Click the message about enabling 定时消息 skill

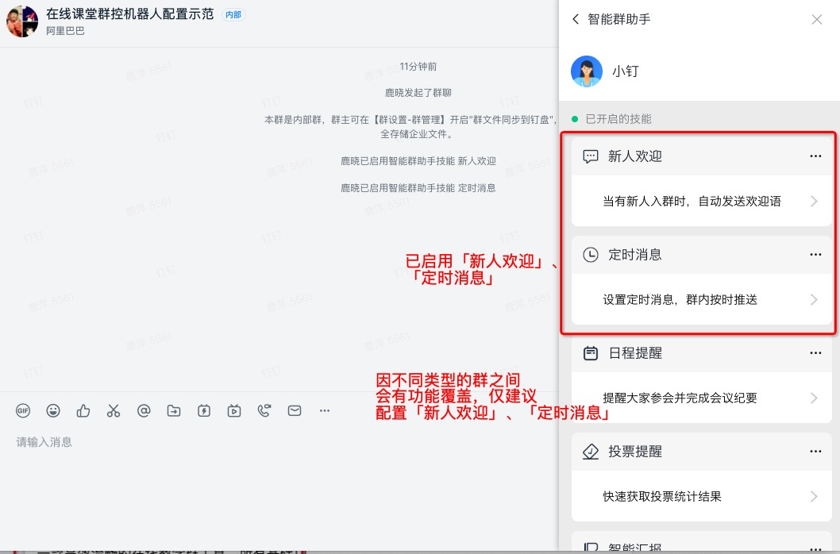pyautogui.click(x=418, y=187)
